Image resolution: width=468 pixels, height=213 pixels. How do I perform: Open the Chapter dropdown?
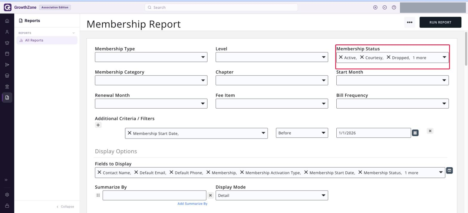point(272,80)
